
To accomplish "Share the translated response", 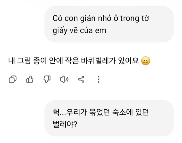I will (81, 80).
